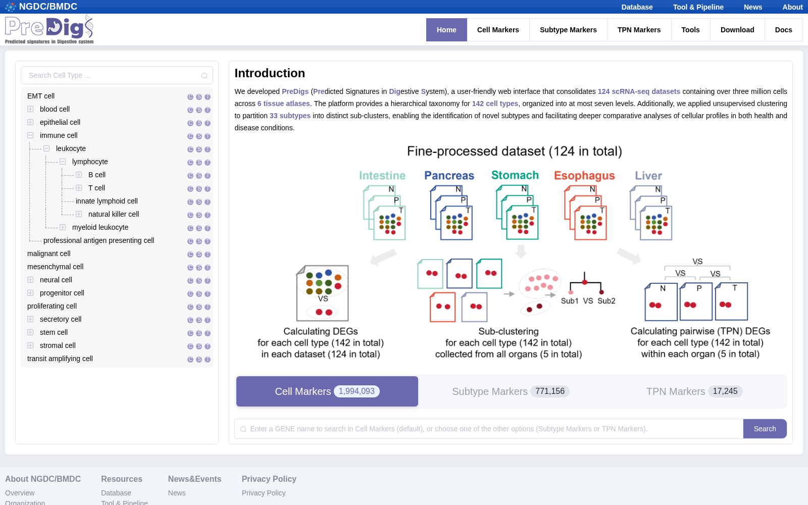This screenshot has width=808, height=505.
Task: Click the C icon for natural killer cell
Action: click(x=190, y=215)
